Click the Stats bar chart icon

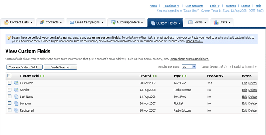216,22
